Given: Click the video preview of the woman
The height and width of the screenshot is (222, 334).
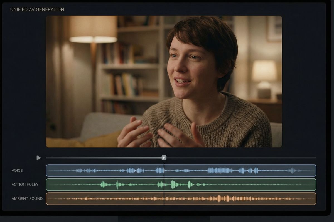Looking at the screenshot, I should point(164,82).
